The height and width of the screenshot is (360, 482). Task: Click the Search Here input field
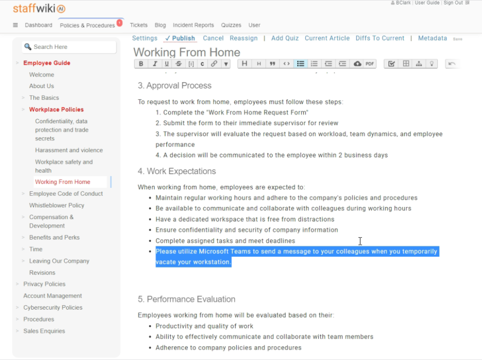(x=71, y=47)
